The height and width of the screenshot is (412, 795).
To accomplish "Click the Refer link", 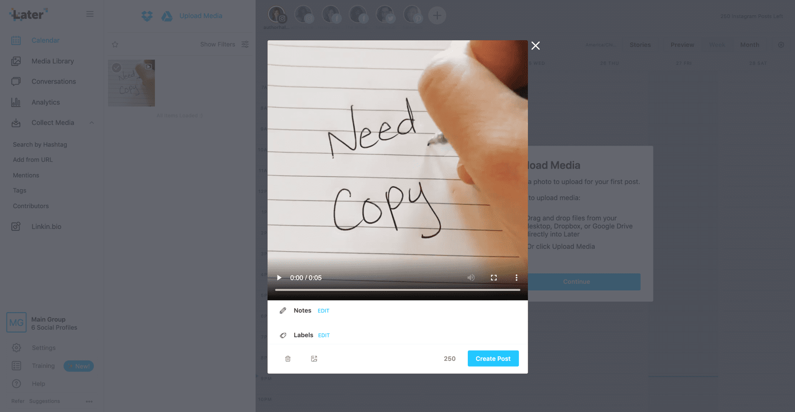I will point(18,401).
